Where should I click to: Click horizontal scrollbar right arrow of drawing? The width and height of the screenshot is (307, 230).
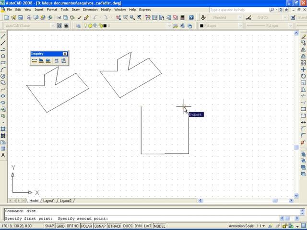coord(291,200)
